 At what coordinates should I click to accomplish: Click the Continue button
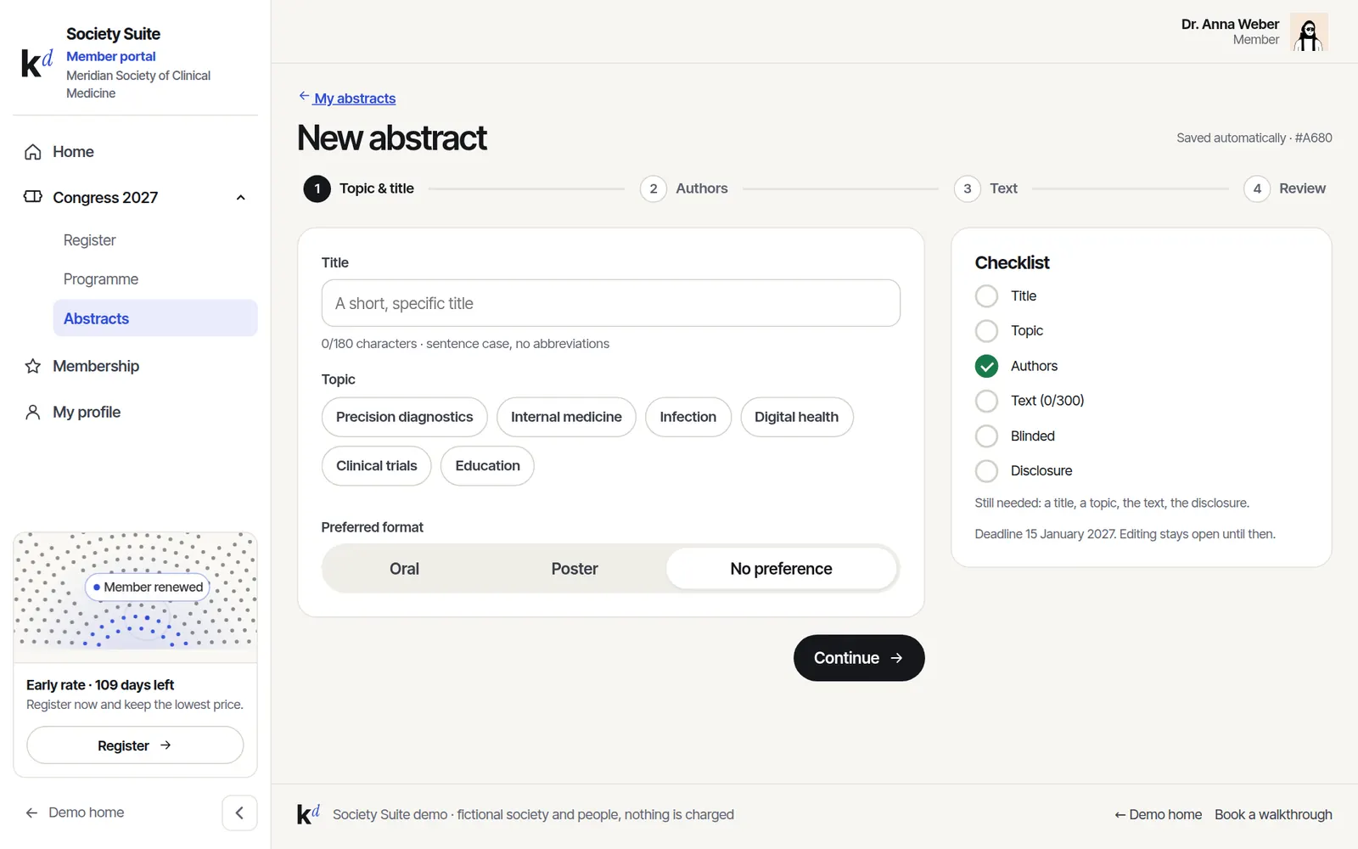pyautogui.click(x=859, y=658)
